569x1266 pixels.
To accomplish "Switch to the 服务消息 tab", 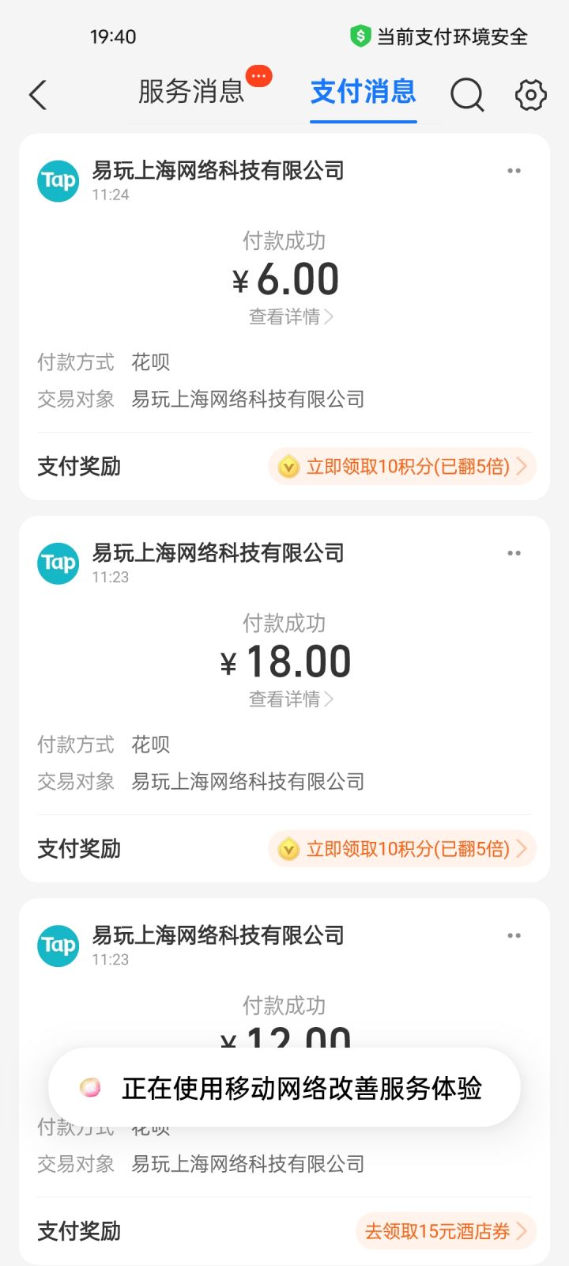I will 191,92.
